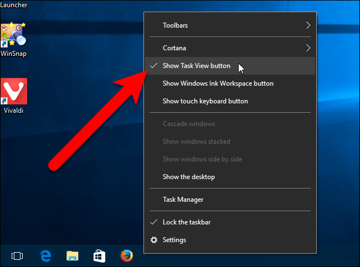Uncheck Show Task View button
The height and width of the screenshot is (267, 360).
[230, 66]
